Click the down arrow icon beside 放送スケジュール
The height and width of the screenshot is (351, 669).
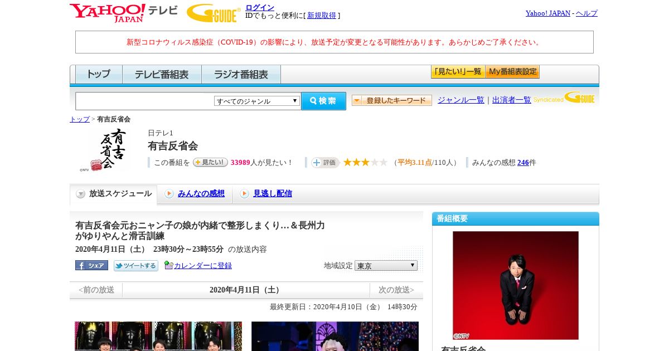tap(81, 194)
